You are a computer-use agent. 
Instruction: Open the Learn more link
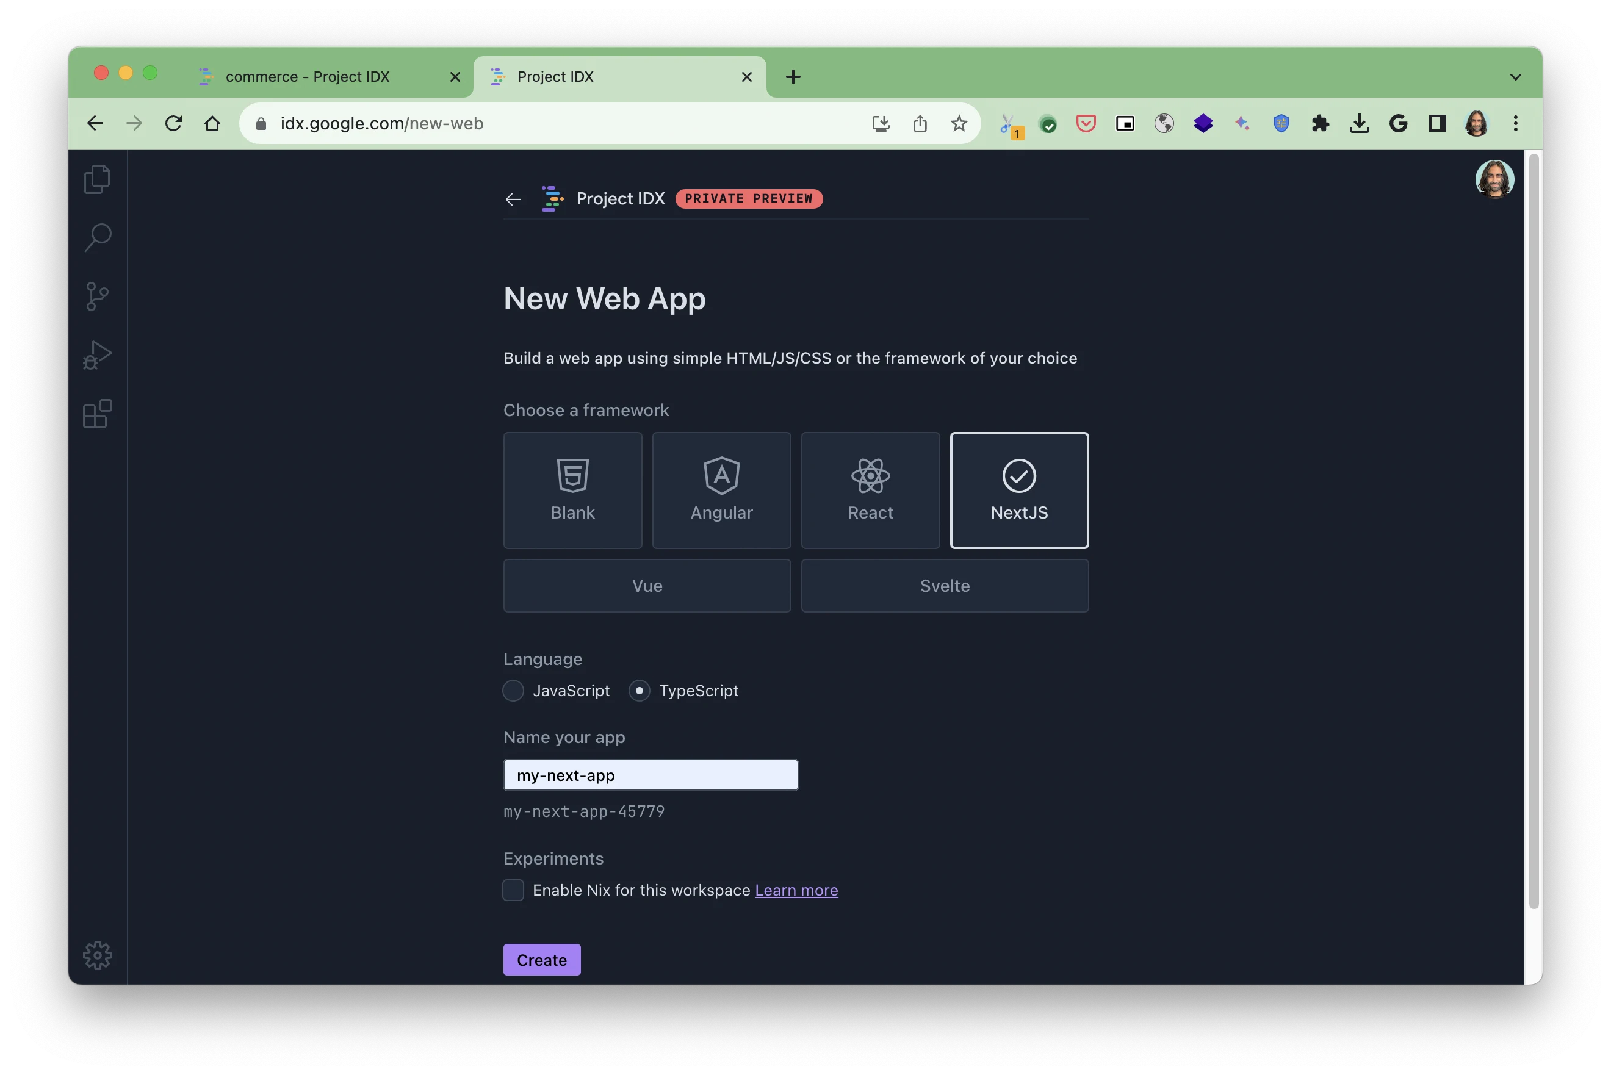tap(796, 890)
